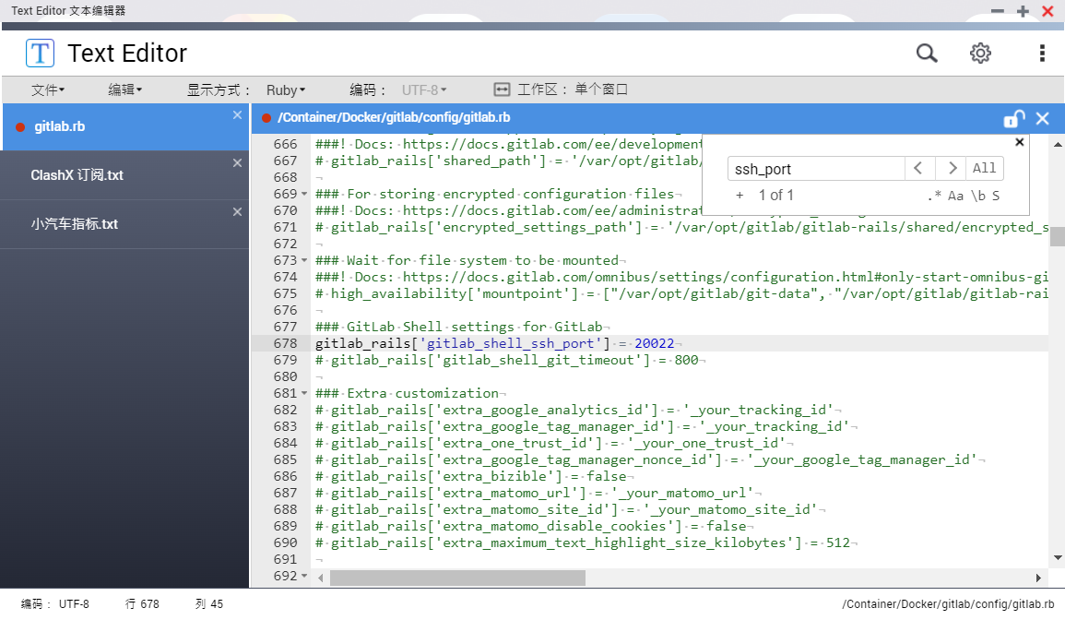Click the workspace 工作区 arrows icon

(501, 89)
